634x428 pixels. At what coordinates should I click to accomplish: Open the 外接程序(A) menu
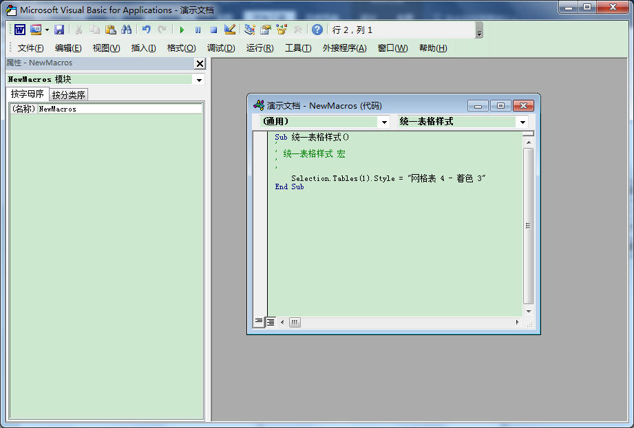pos(344,48)
